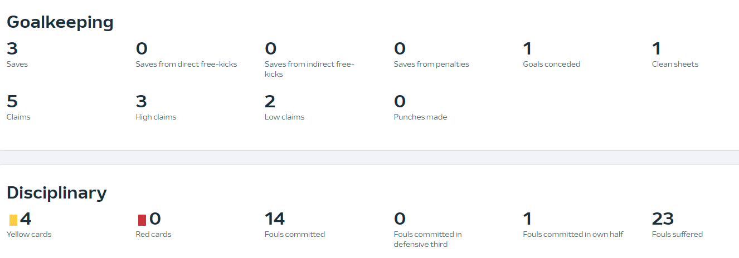Click the Clean sheets label
The width and height of the screenshot is (739, 258).
click(x=675, y=64)
